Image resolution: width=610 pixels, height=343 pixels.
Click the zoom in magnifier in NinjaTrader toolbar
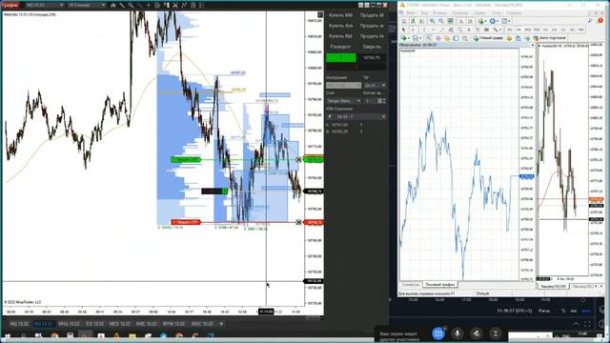(x=131, y=5)
